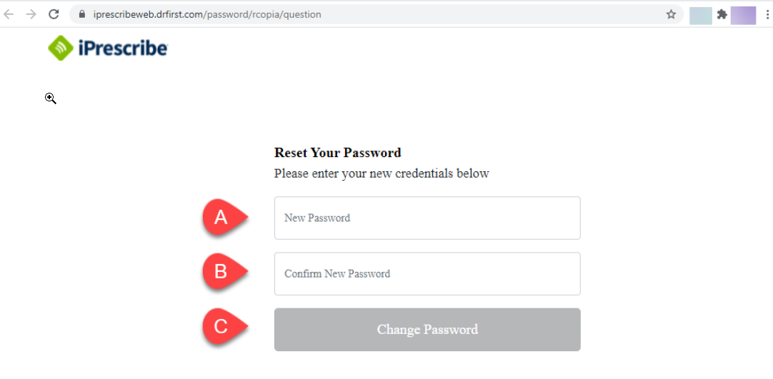This screenshot has height=379, width=773.
Task: Click the red B callout marker
Action: pos(221,271)
